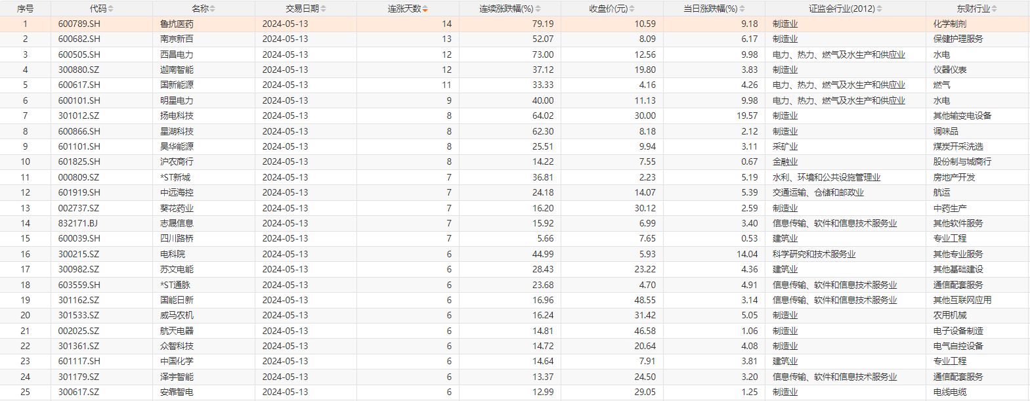The image size is (1030, 401).
Task: Click the sort arrows next to 名称
Action: [212, 9]
